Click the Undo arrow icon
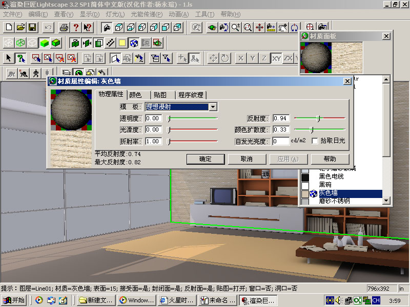The width and height of the screenshot is (410, 307). [48, 27]
